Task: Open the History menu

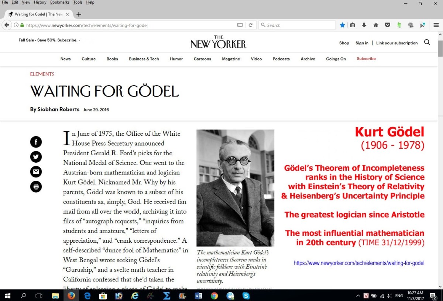Action: 40,2
